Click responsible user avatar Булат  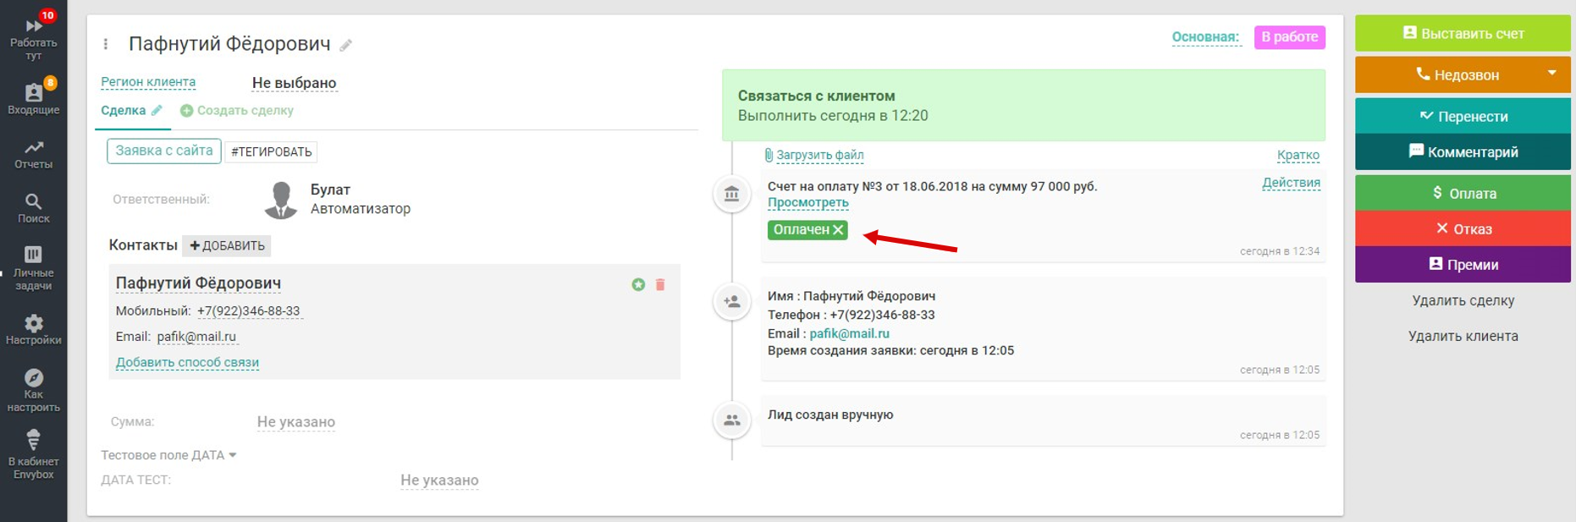click(281, 200)
